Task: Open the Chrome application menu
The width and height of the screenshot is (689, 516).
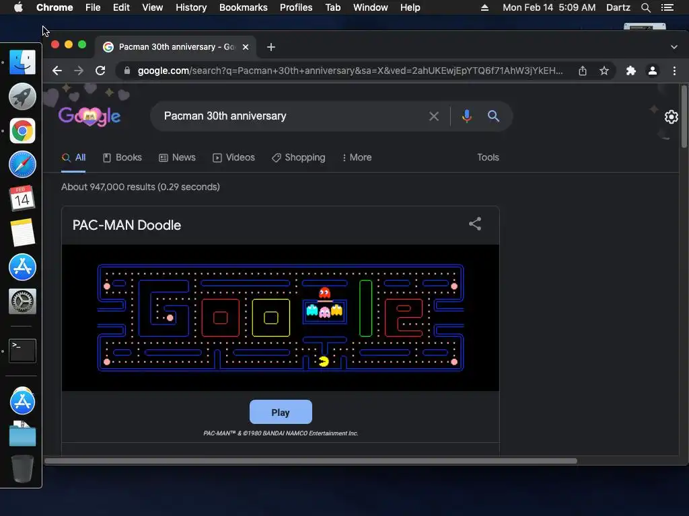Action: click(x=55, y=7)
